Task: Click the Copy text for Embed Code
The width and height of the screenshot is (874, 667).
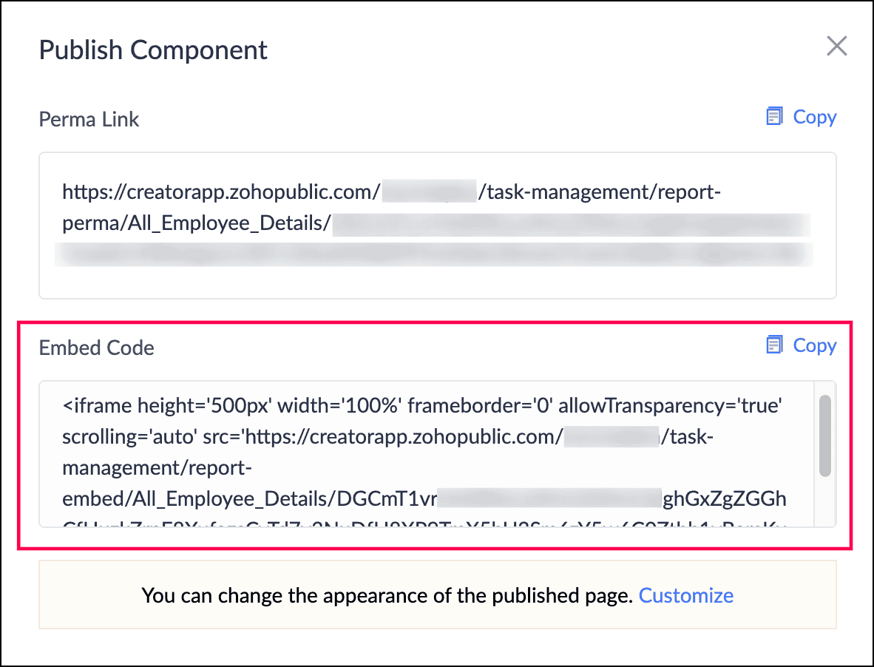Action: [x=814, y=345]
